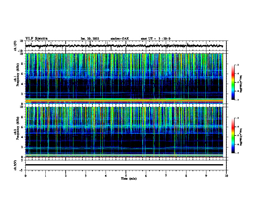Image resolution: width=255 pixels, height=197 pixels.
Task: Click time axis tick label "2"
Action: [66, 176]
